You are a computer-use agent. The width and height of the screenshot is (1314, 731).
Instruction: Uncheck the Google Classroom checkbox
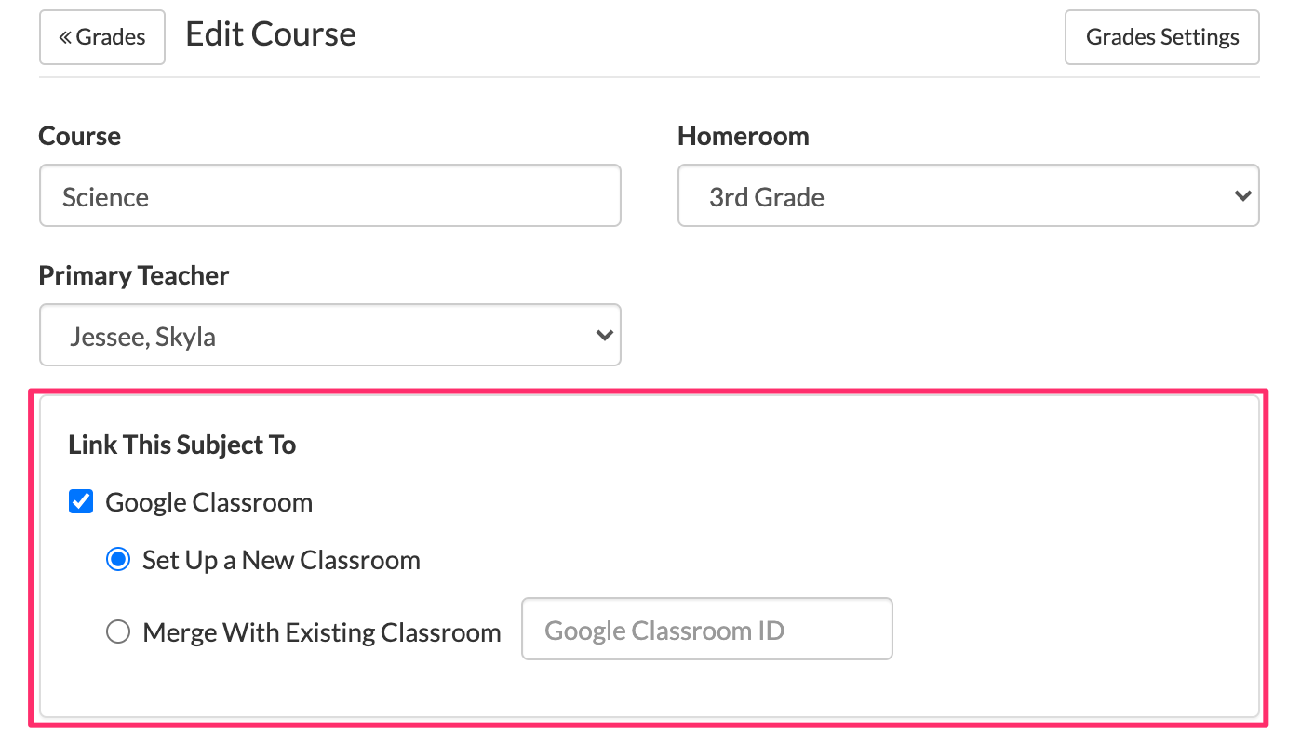[81, 502]
